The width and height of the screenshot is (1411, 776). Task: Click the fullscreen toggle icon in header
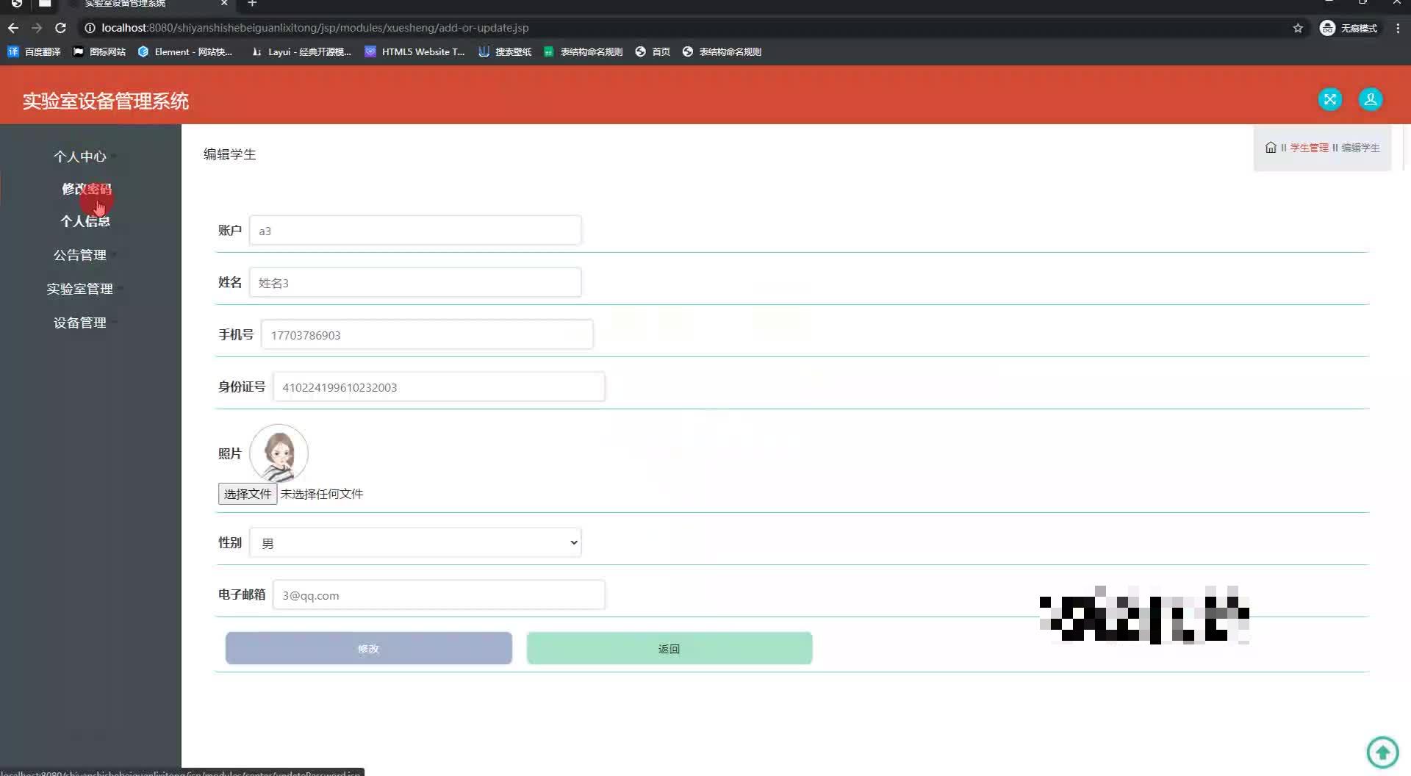(1329, 99)
